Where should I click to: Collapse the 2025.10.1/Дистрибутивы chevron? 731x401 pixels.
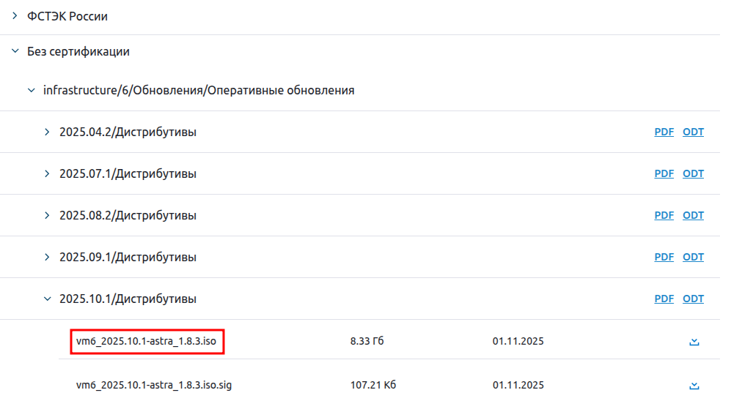tap(47, 299)
